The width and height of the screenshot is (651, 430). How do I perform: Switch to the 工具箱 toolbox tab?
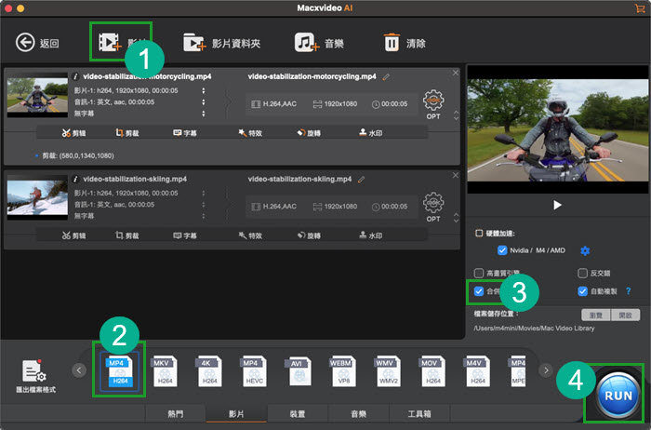coord(419,414)
